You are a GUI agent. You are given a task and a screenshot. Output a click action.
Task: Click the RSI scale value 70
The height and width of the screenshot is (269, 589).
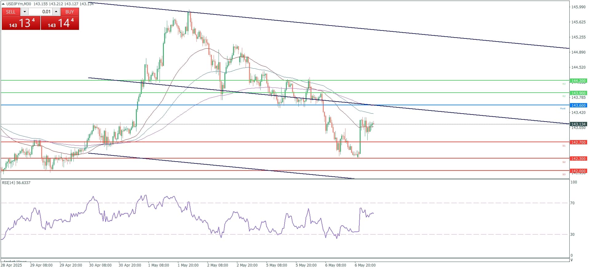(x=572, y=203)
